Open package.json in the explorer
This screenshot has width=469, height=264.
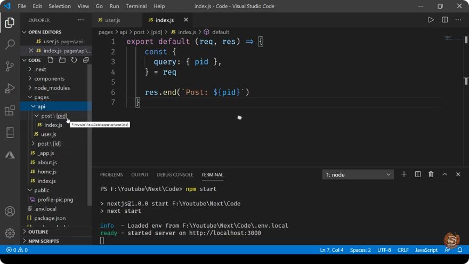tap(50, 218)
